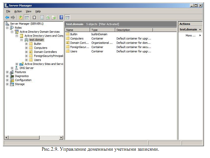Image resolution: width=210 pixels, height=158 pixels.
Task: Click the Diagnostics node icon
Action: [12, 76]
